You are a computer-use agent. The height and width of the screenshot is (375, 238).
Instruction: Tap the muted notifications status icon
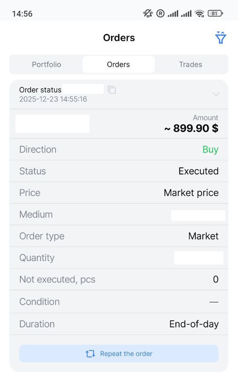tap(148, 13)
